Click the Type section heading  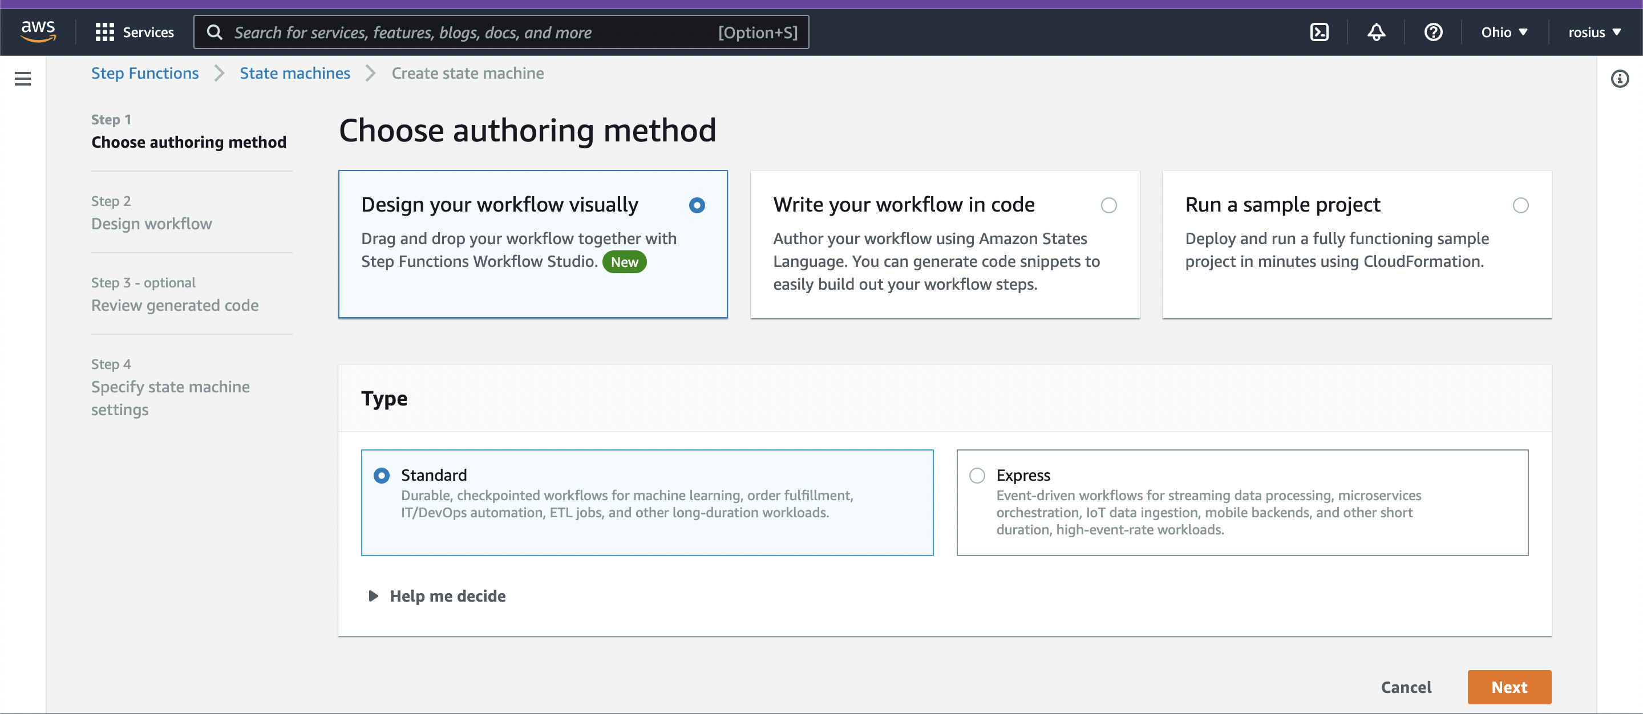pos(384,399)
